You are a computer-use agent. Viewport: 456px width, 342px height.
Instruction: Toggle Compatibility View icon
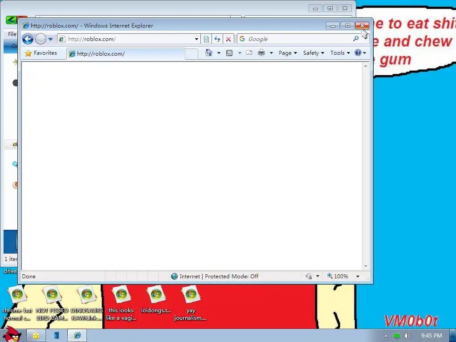tap(206, 39)
